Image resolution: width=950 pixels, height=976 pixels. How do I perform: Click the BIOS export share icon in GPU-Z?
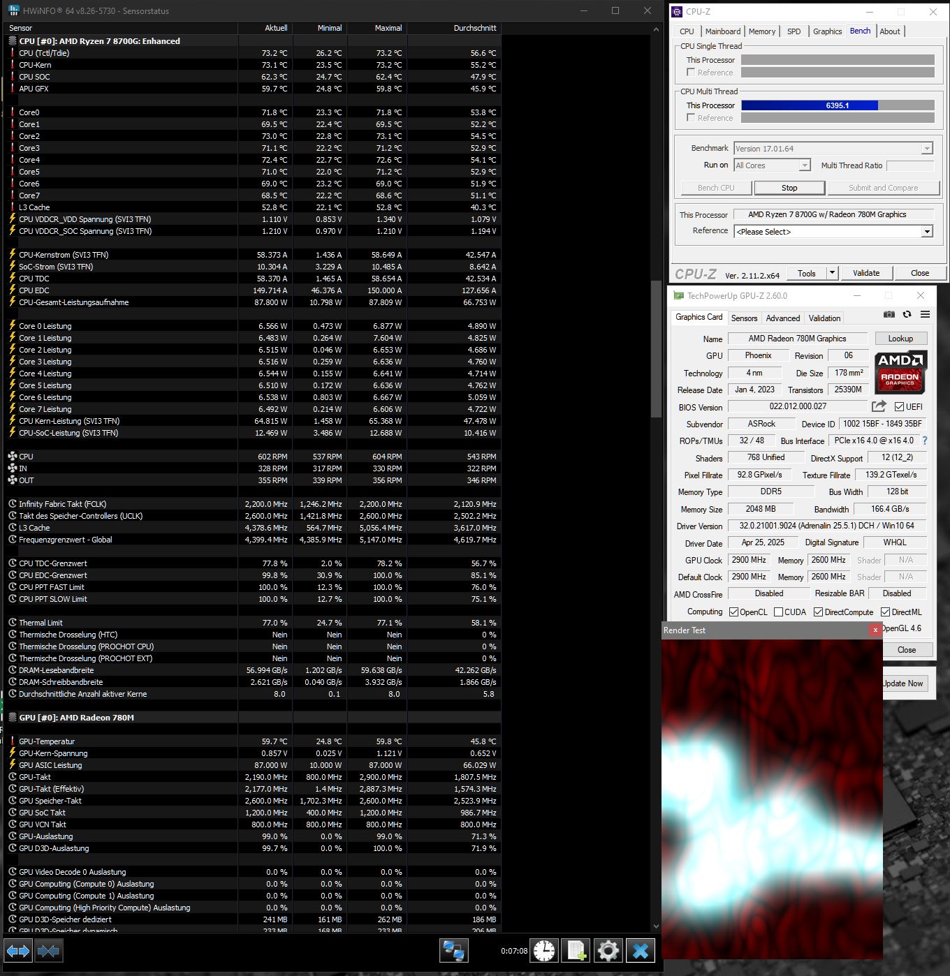pos(879,406)
